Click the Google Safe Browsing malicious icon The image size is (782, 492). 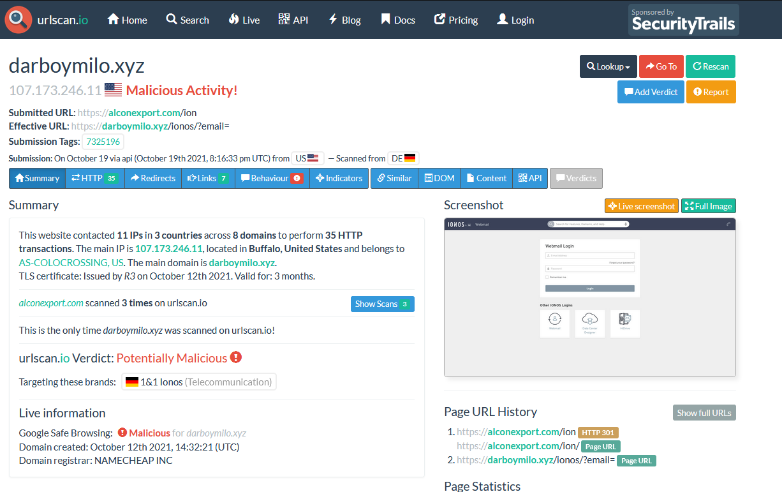[122, 433]
